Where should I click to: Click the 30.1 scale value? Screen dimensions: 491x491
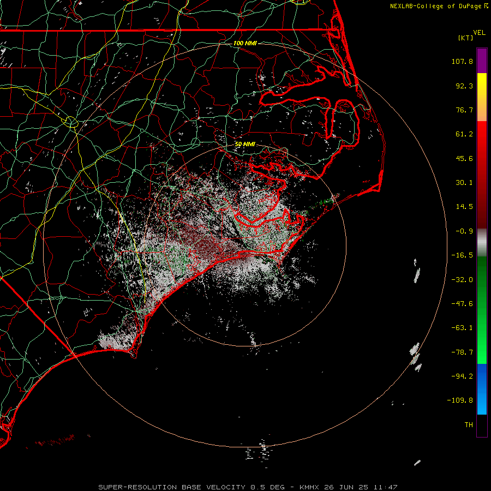coord(464,183)
